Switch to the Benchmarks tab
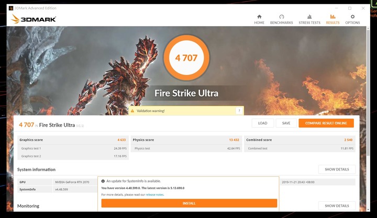Viewport: 377px width, 218px height. (282, 19)
